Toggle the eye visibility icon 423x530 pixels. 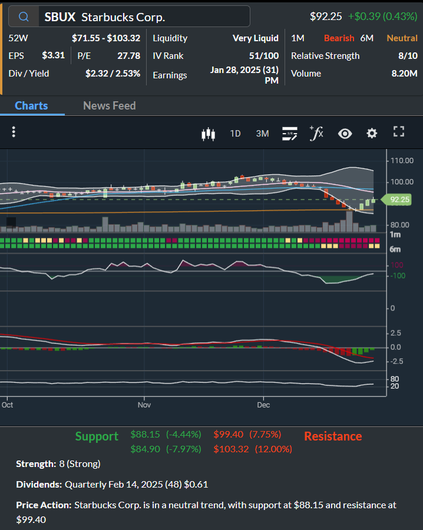(345, 134)
